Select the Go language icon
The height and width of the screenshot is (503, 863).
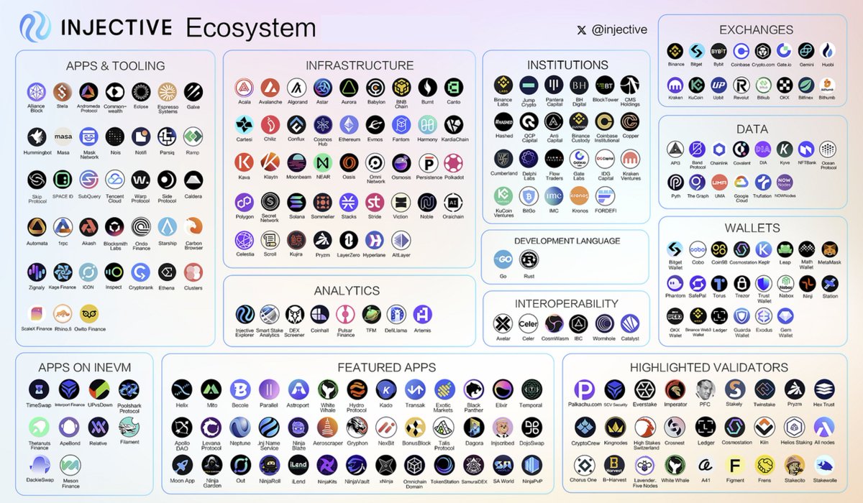[503, 259]
